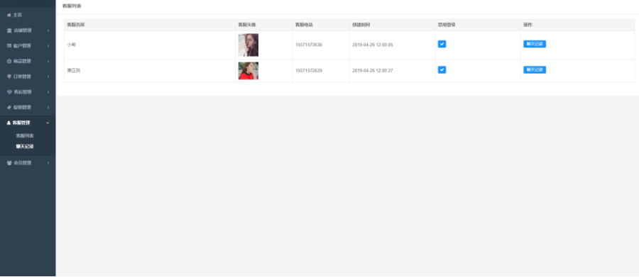Screen dimensions: 639x277
Task: Expand the 店铺管理 menu arrow
Action: coord(48,30)
